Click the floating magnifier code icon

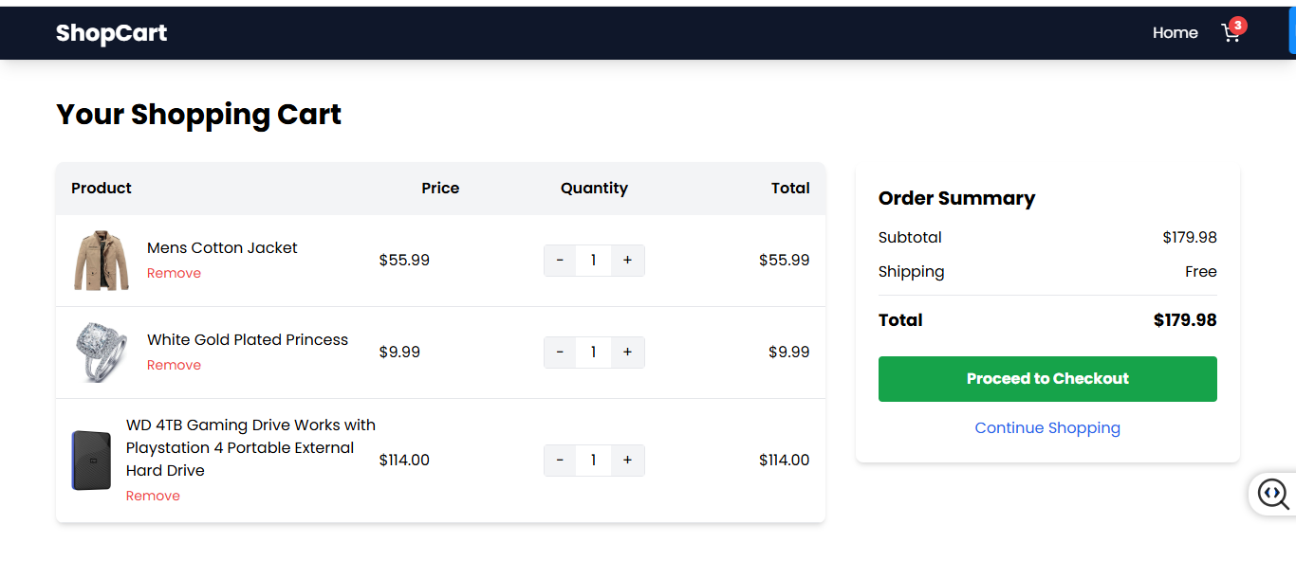coord(1272,494)
